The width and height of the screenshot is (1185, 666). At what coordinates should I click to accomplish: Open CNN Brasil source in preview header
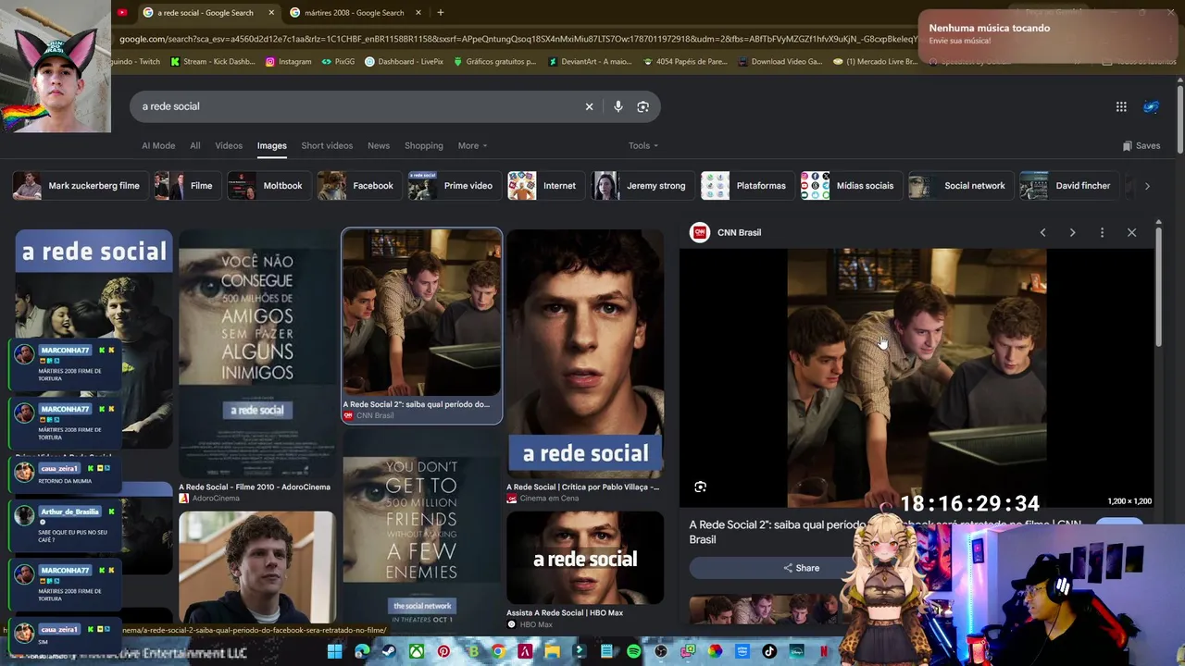727,232
